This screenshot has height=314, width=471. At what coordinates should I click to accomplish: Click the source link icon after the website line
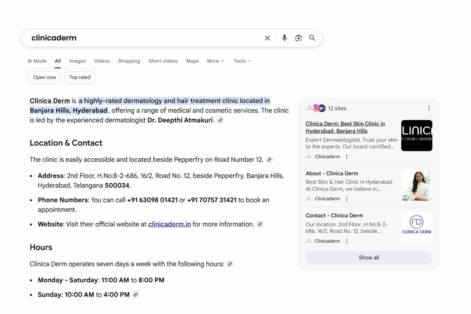tap(260, 224)
